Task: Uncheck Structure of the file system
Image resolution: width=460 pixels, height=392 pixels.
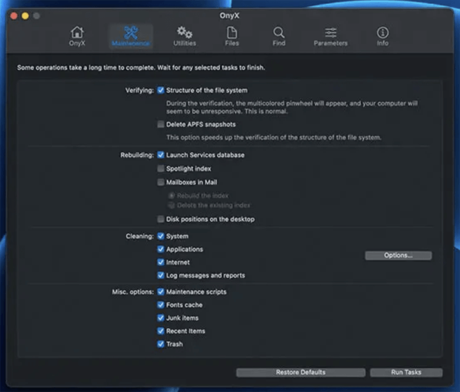Action: pyautogui.click(x=161, y=90)
